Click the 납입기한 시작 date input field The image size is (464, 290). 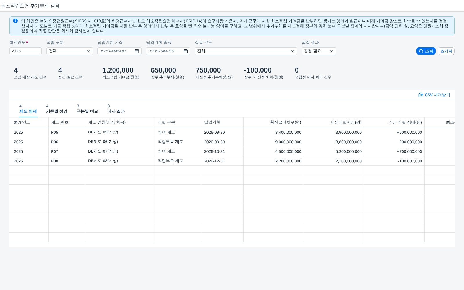coord(116,51)
